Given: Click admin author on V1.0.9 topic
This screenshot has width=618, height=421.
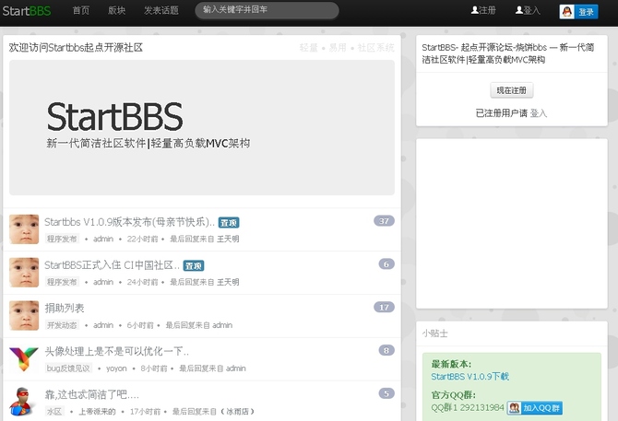Looking at the screenshot, I should (x=103, y=239).
